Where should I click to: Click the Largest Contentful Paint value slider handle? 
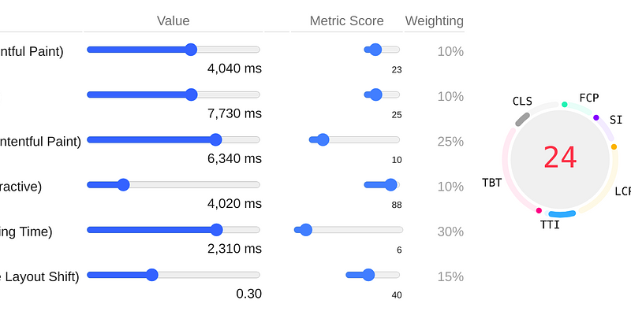coord(216,139)
